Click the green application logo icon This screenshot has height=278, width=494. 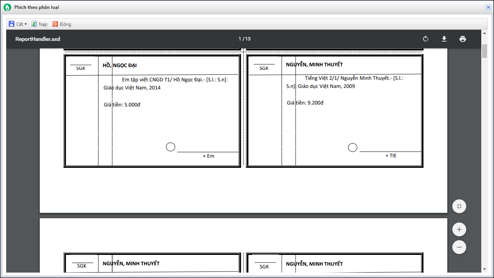[x=7, y=7]
